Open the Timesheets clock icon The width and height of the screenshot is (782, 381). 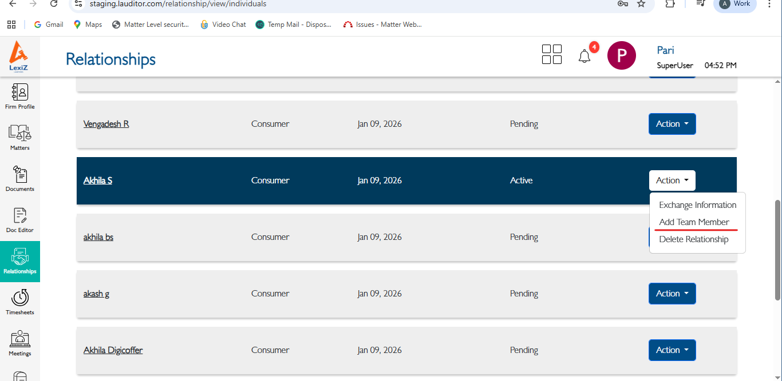(x=20, y=302)
